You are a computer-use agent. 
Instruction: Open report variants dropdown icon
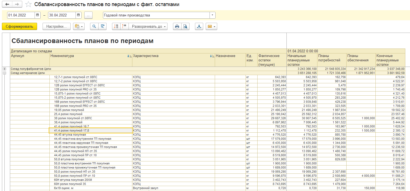[79, 27]
